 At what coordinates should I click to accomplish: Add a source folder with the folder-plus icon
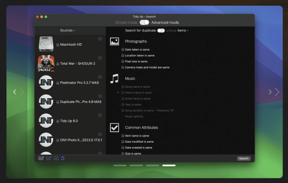41,158
